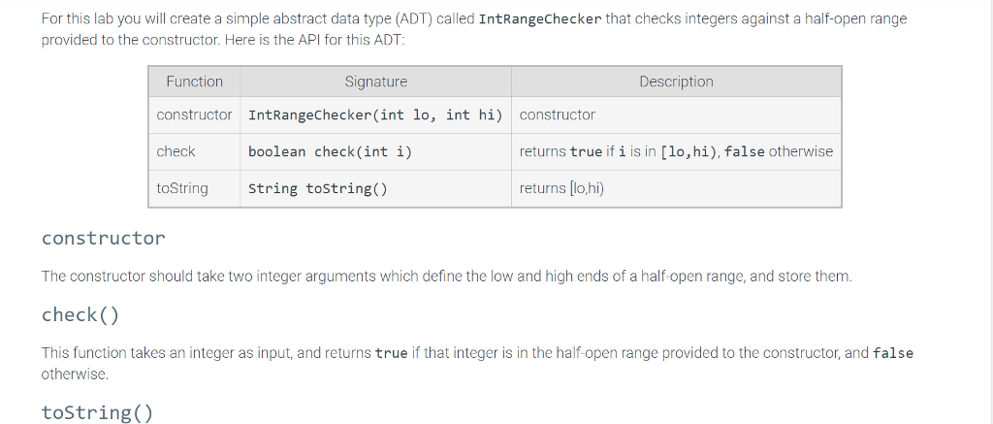Click the 'returns [lo,hi)' description cell
The height and width of the screenshot is (424, 993).
click(x=676, y=188)
